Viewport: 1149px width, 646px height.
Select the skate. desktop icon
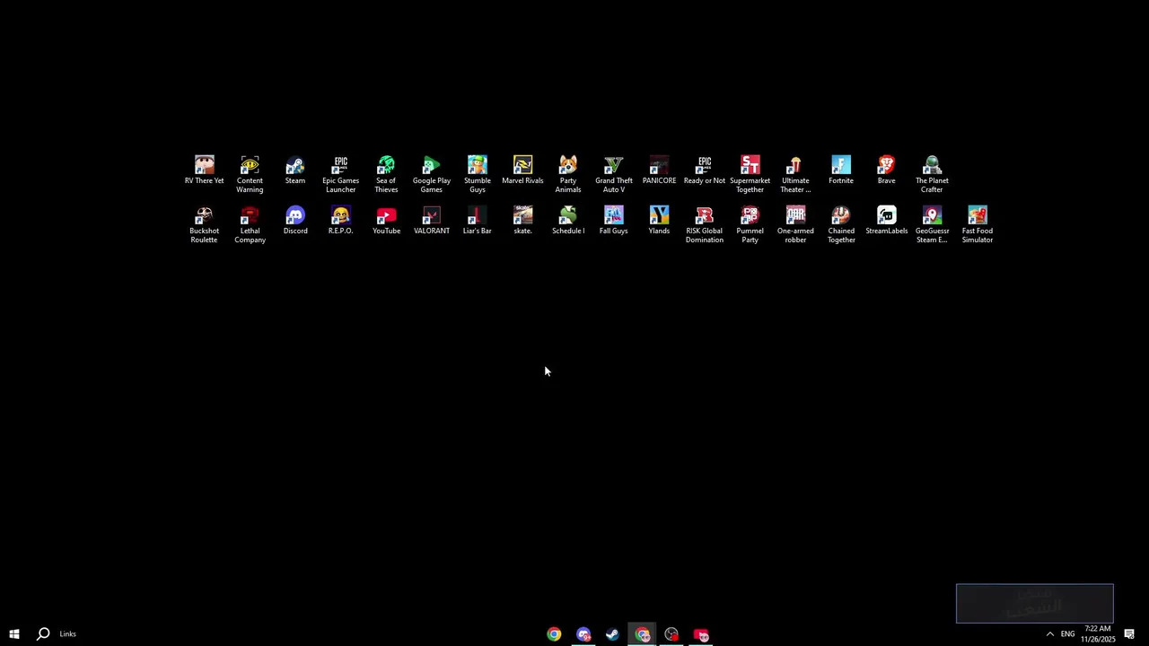click(x=522, y=221)
